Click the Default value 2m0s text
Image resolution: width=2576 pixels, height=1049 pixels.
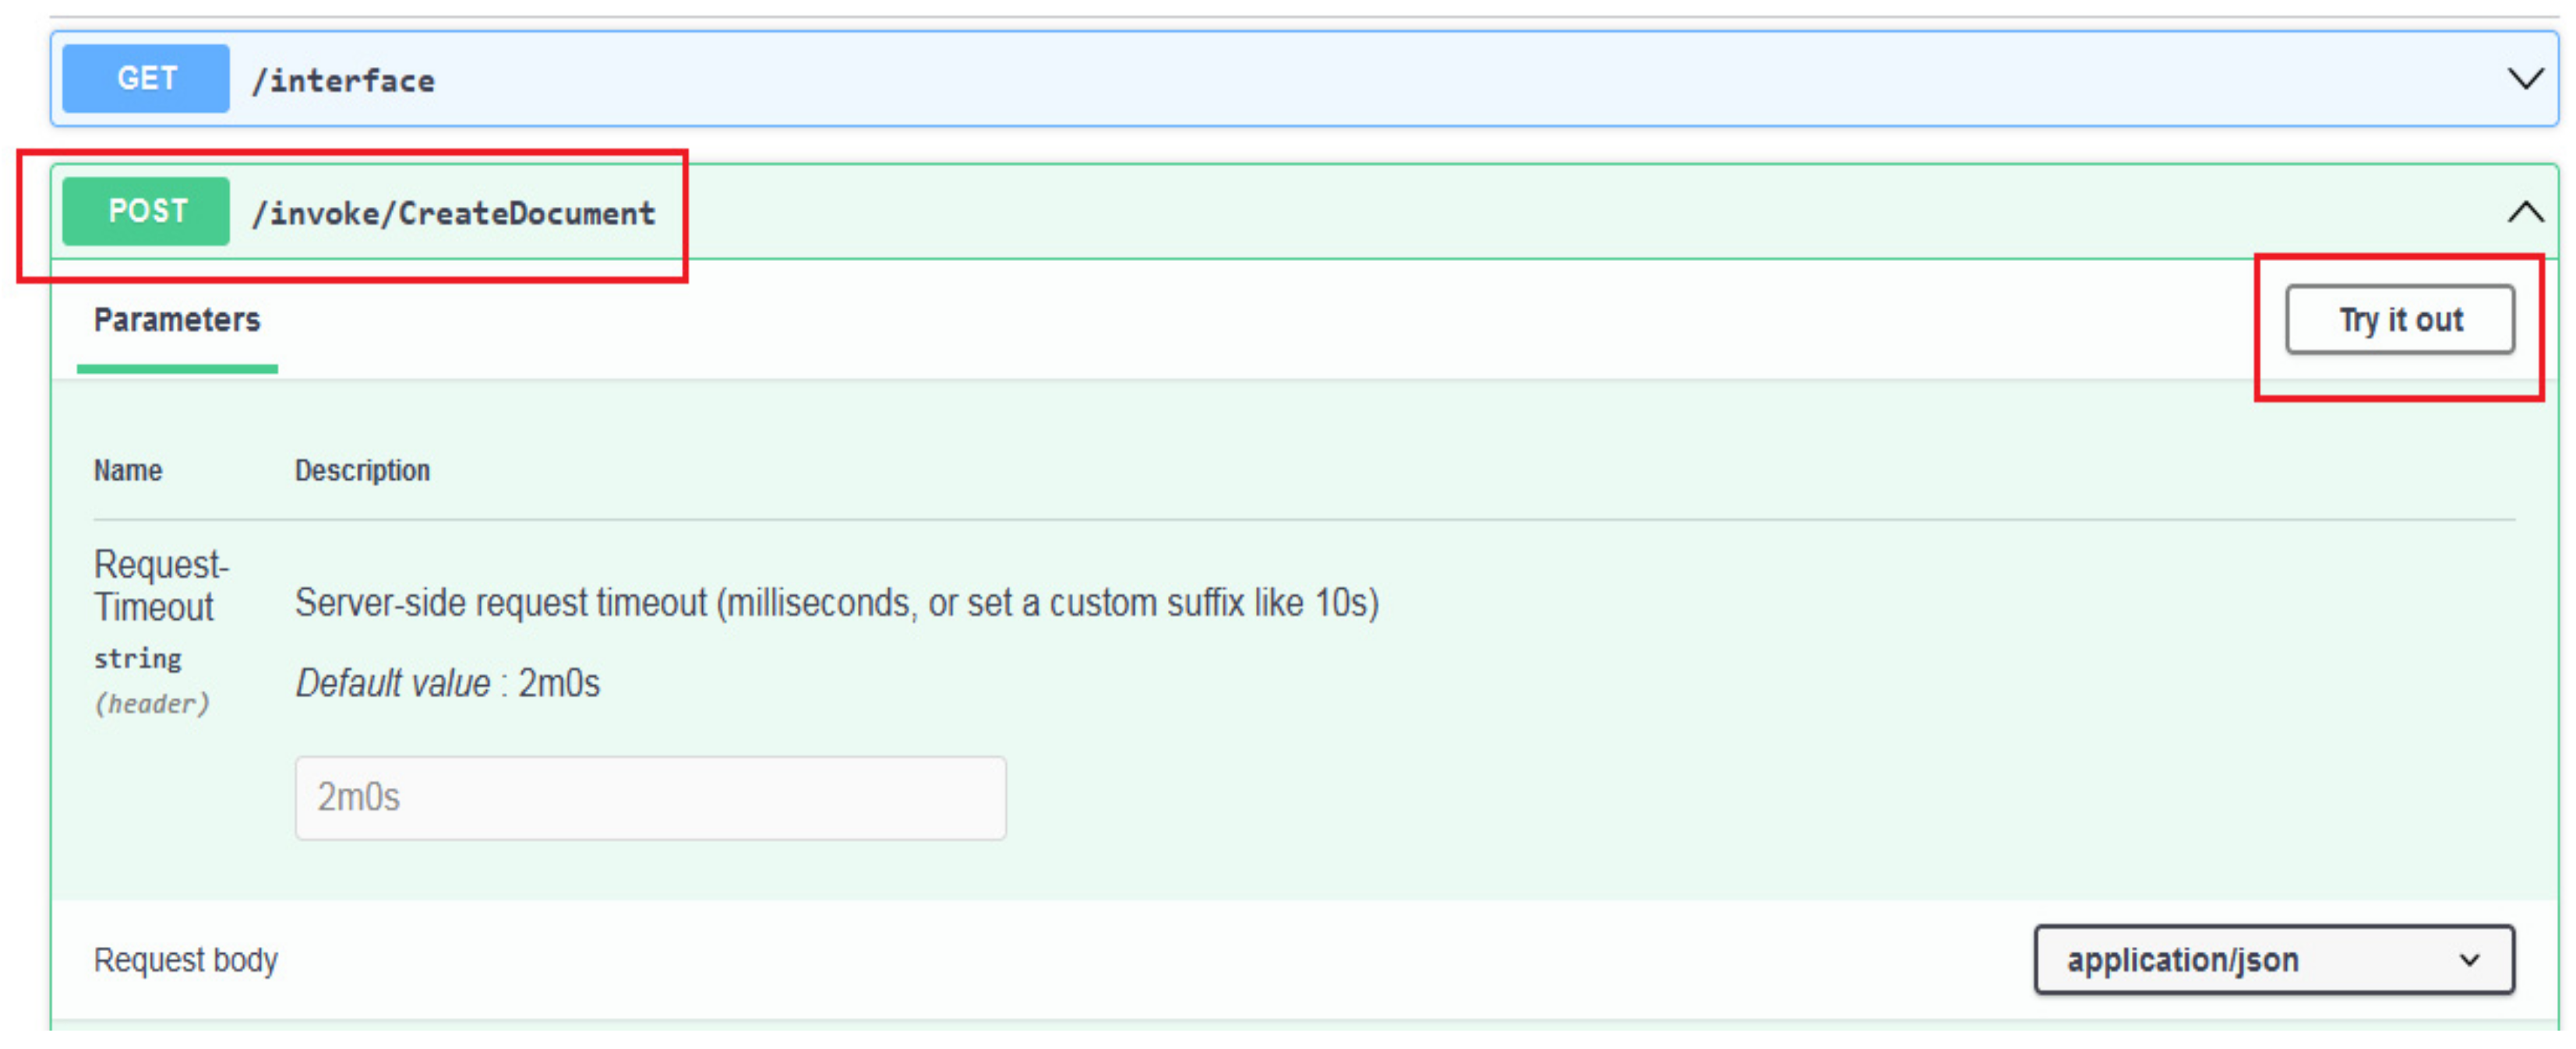(447, 683)
